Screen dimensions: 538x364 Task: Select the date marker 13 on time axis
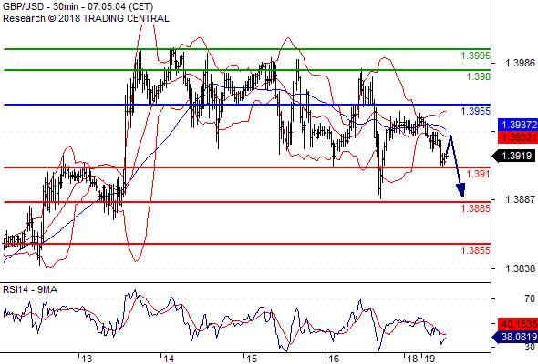(87, 359)
